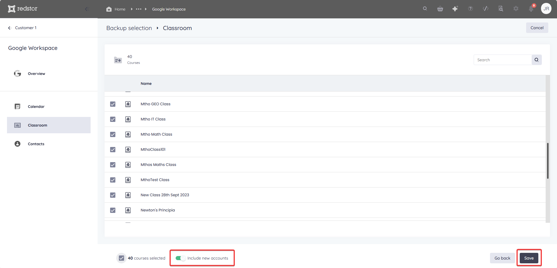
Task: Uncheck the MthoClass101 checkbox
Action: pyautogui.click(x=113, y=150)
